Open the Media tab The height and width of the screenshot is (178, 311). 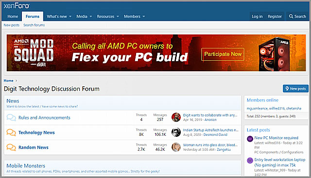pyautogui.click(x=82, y=16)
